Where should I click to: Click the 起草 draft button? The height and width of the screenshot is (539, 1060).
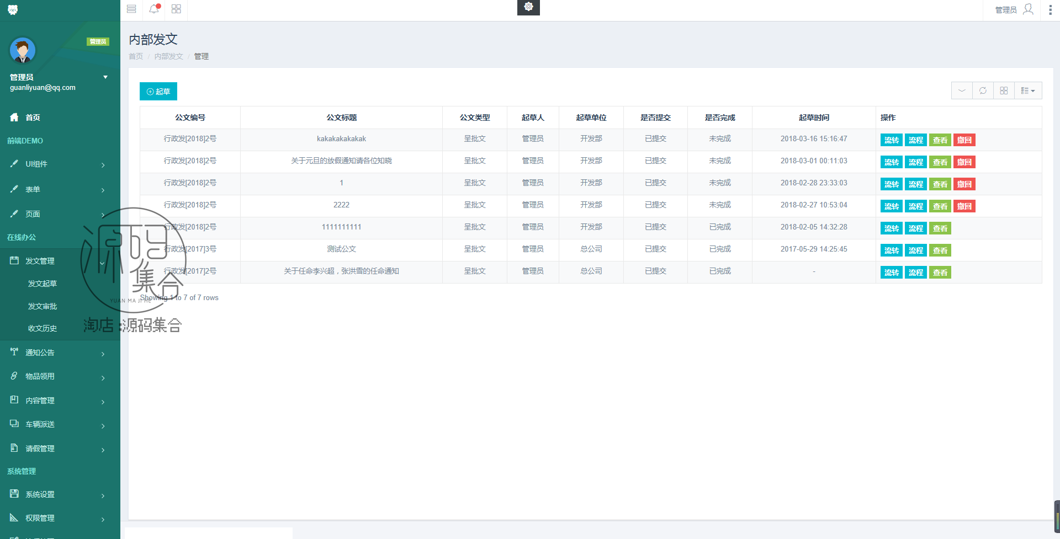[x=158, y=92]
